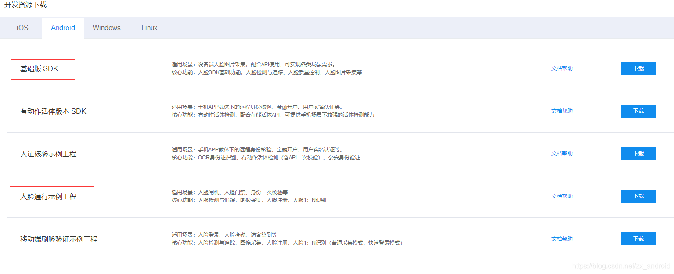Click the 有动作活体版本 SDK title

pos(53,112)
